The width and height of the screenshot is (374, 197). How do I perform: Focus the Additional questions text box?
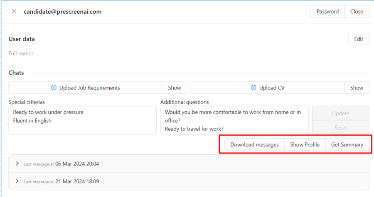234,120
